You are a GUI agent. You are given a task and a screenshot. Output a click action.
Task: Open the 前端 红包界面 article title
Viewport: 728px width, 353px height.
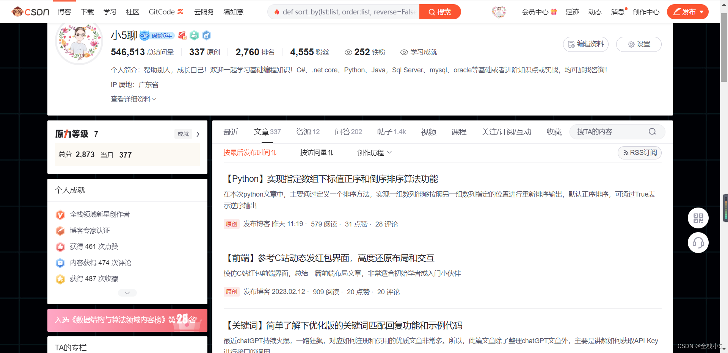(x=329, y=258)
